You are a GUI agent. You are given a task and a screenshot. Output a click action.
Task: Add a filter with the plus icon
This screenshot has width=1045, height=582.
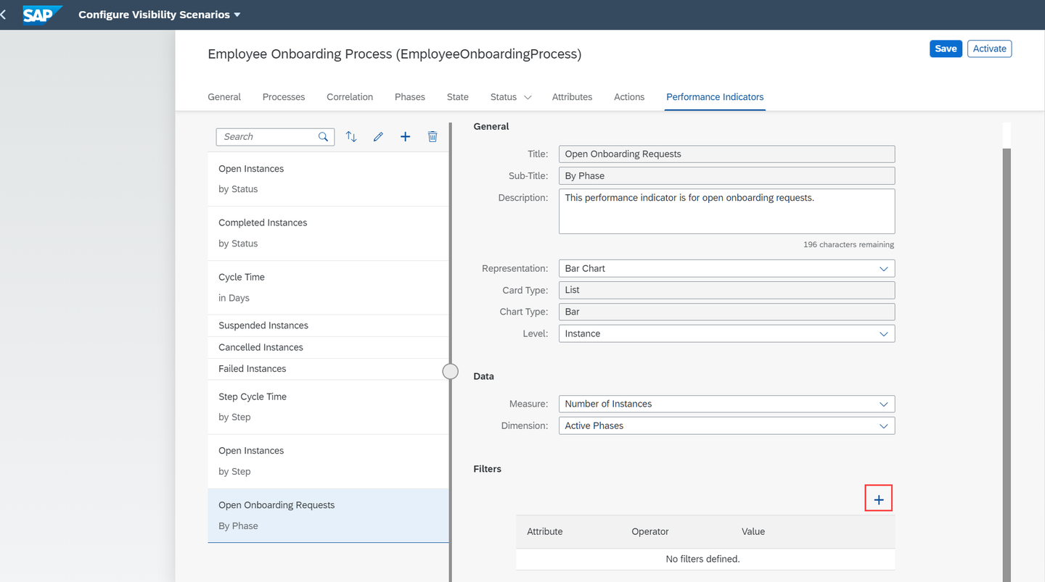[x=879, y=499]
